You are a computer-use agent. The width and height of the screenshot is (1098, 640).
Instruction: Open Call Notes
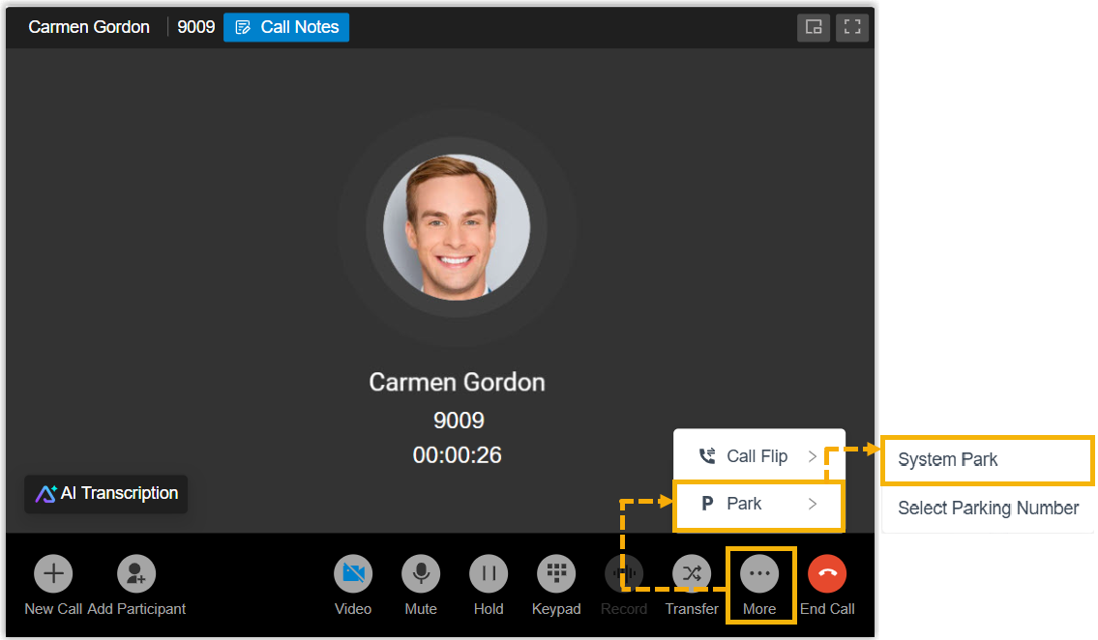click(x=286, y=27)
